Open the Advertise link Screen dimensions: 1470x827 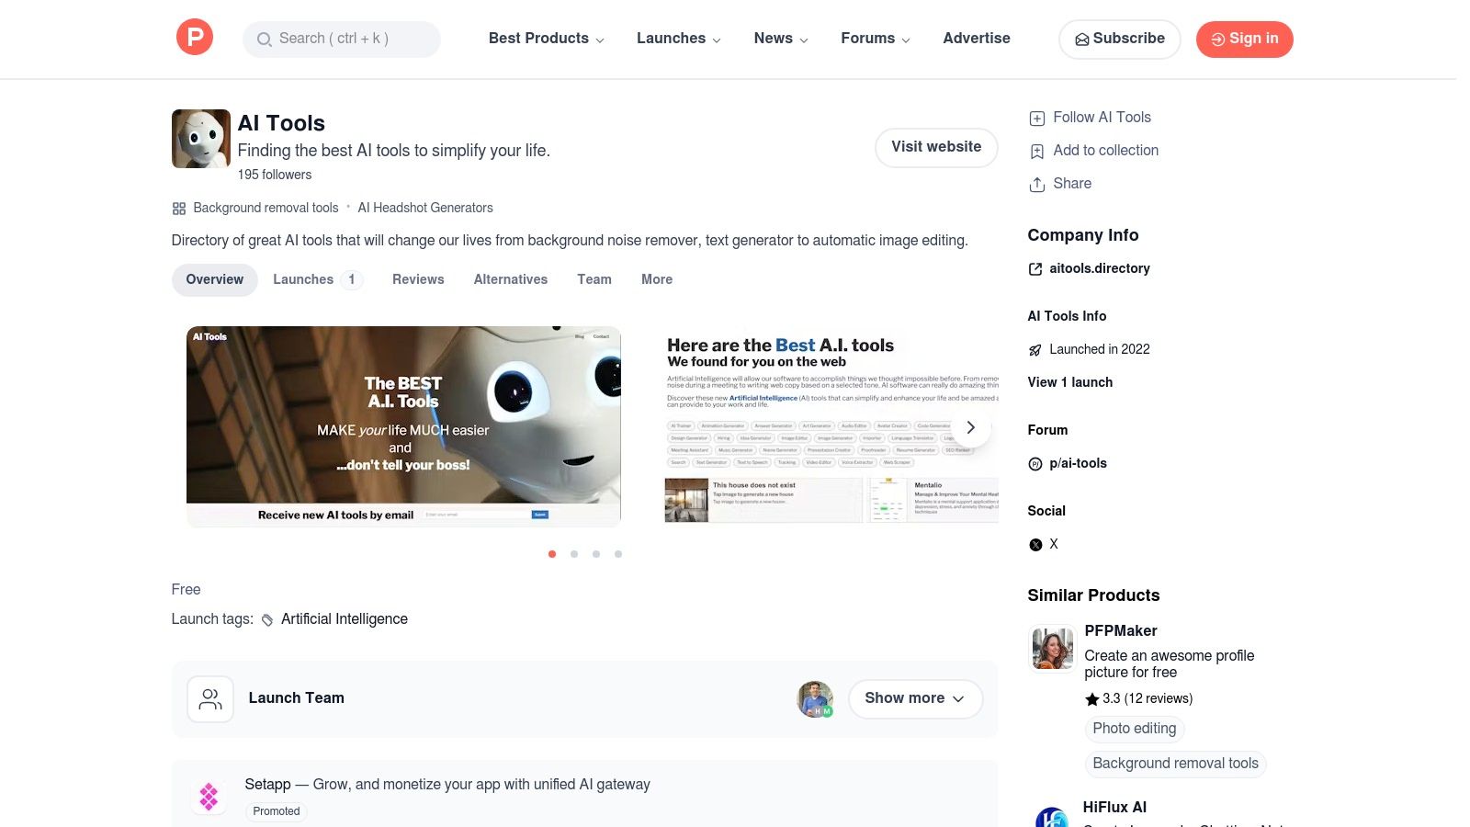pos(977,39)
